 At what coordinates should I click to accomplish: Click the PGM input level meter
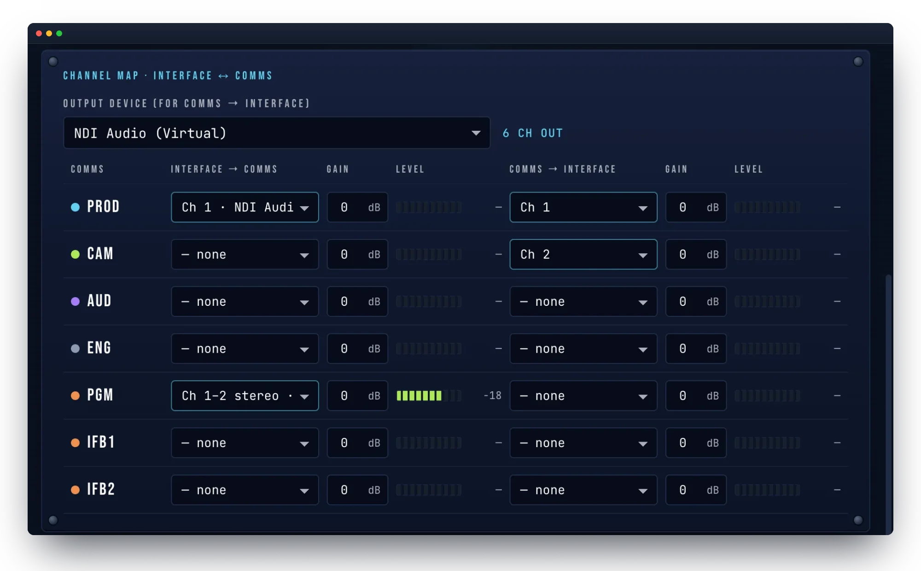[429, 396]
